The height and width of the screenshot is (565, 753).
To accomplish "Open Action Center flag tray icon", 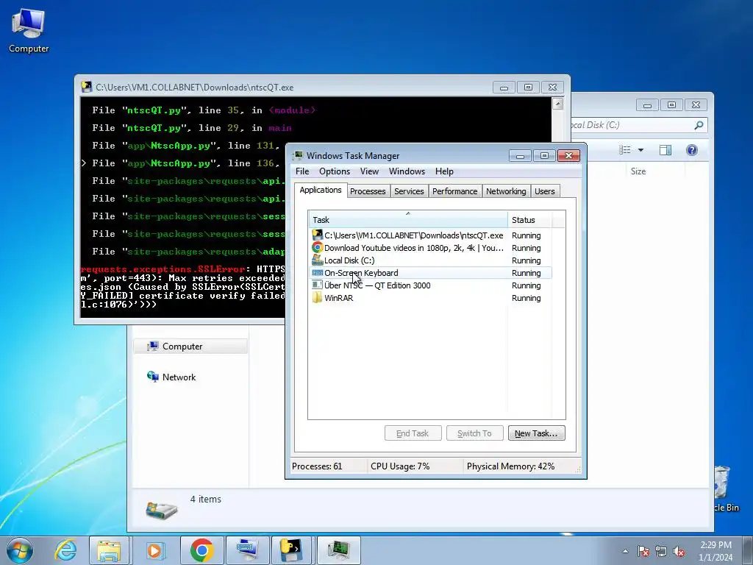I will point(643,551).
